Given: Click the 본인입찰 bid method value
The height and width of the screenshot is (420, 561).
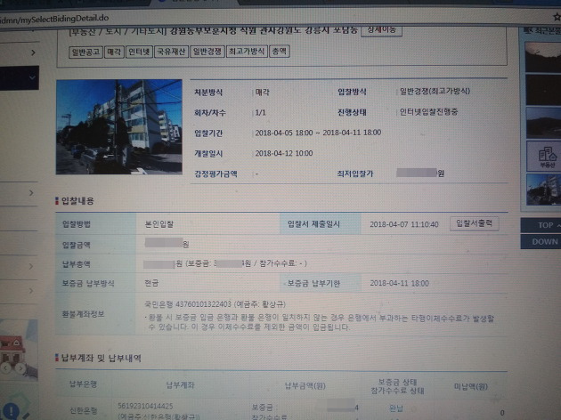Looking at the screenshot, I should click(159, 224).
